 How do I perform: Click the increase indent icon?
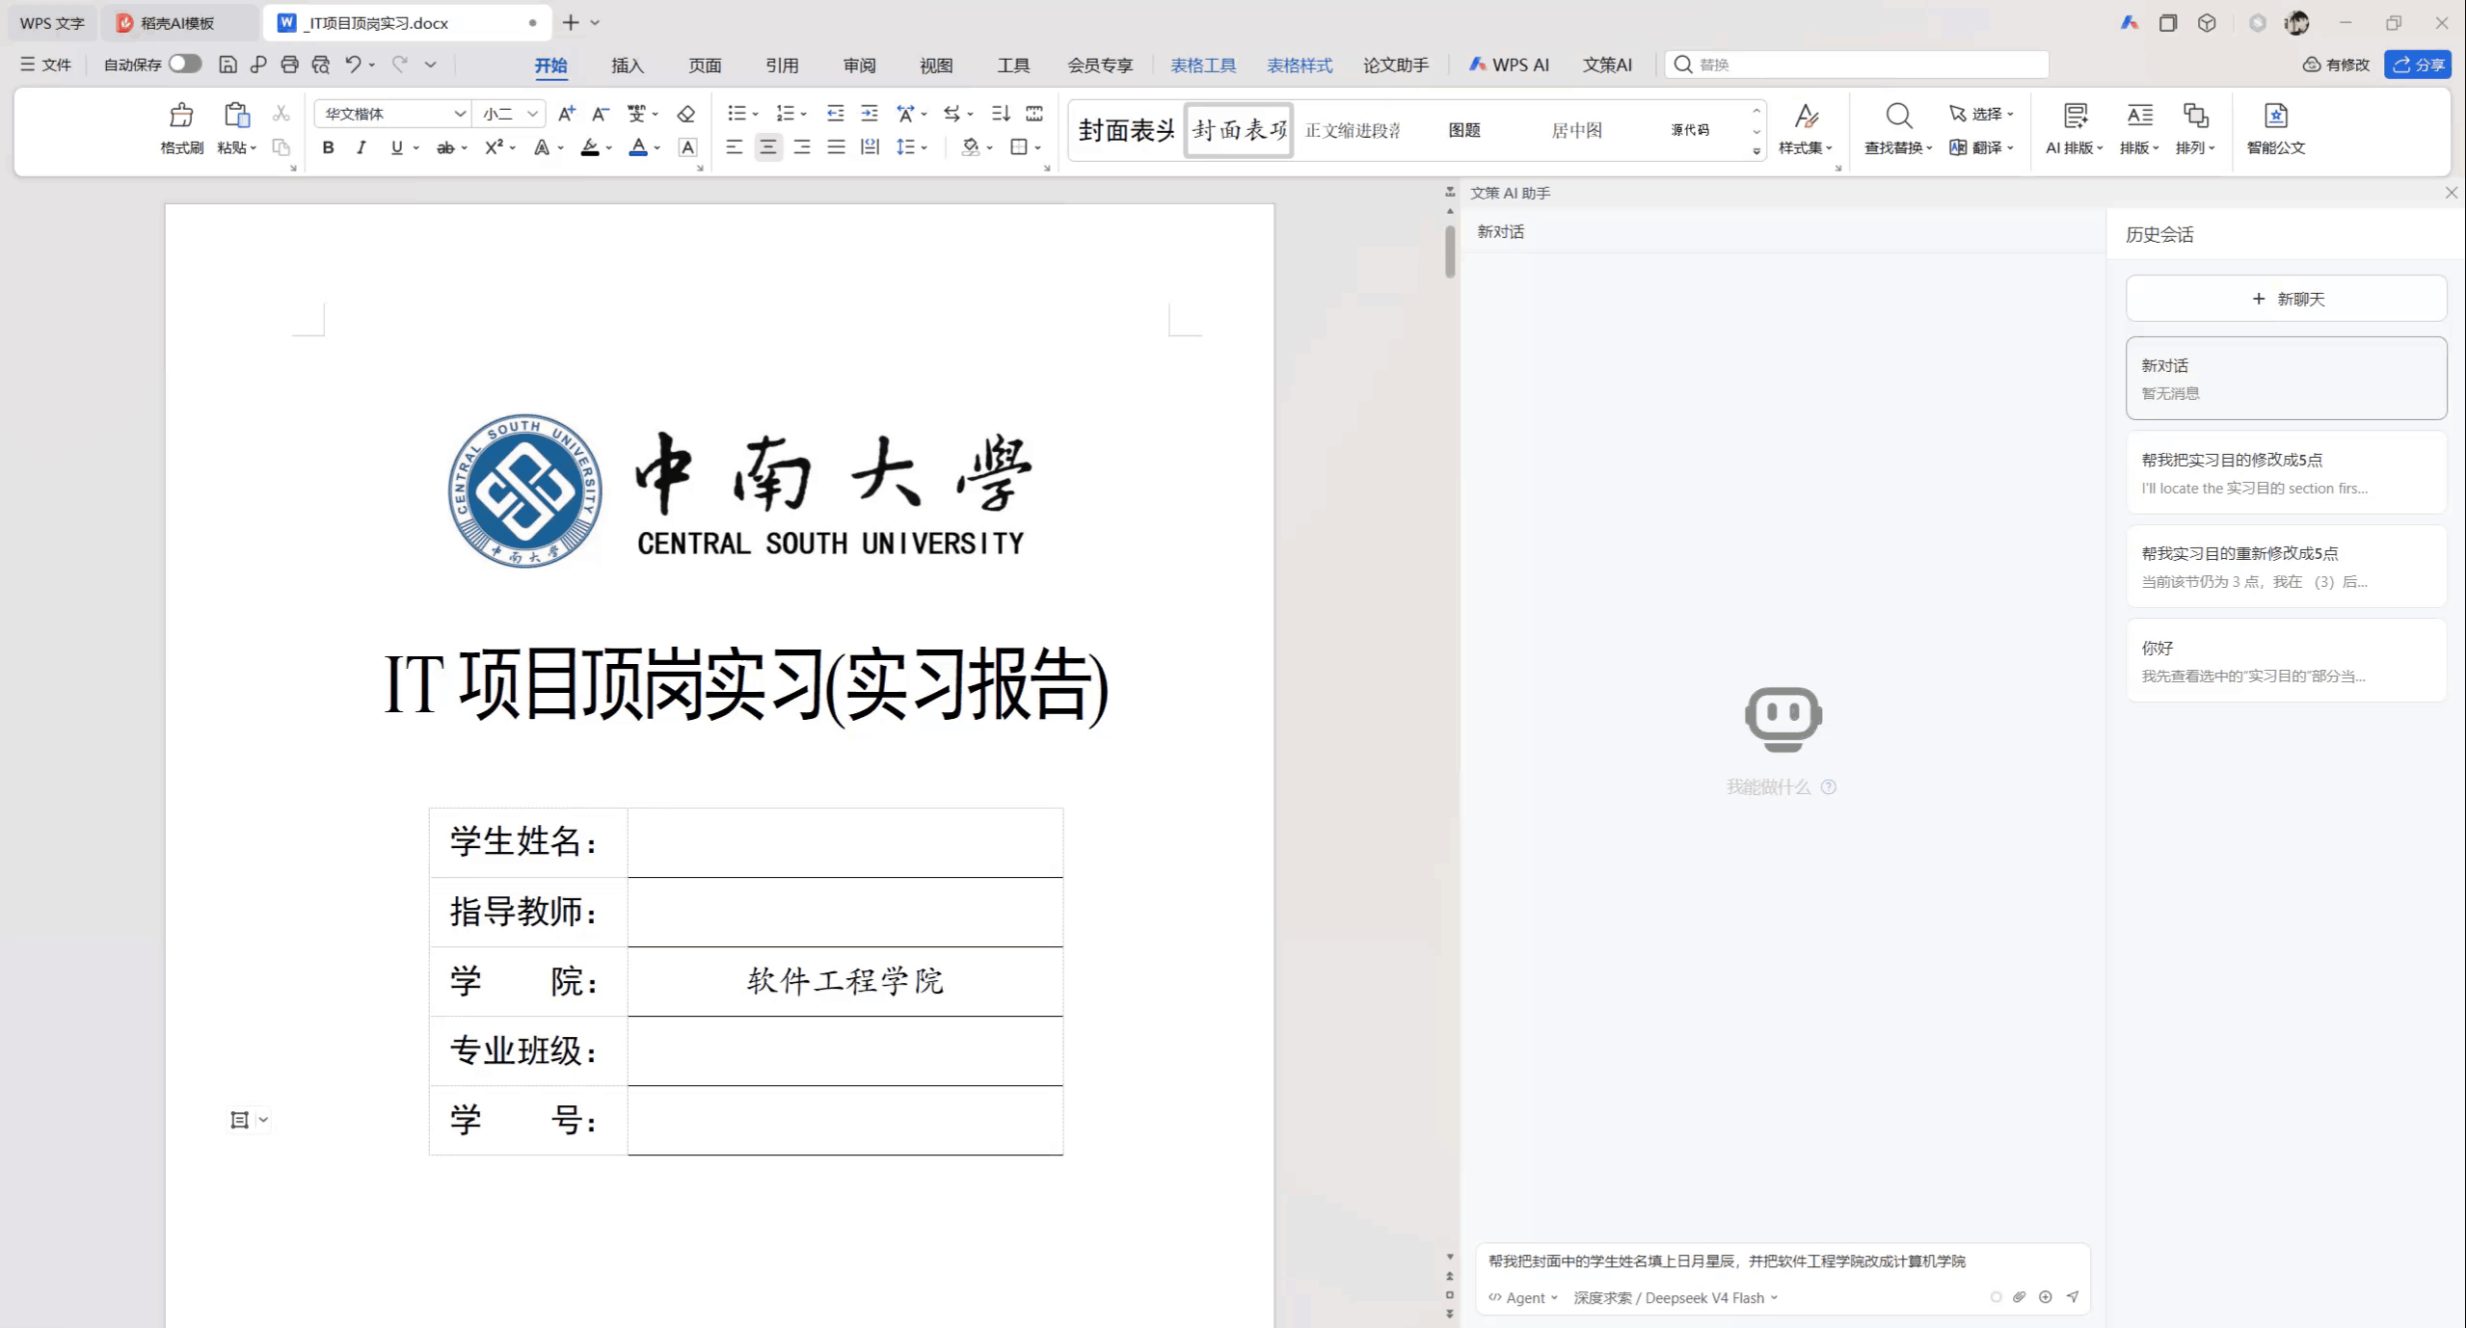(x=869, y=114)
